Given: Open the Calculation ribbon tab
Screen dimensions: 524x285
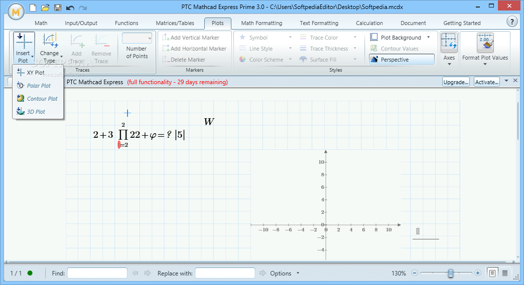Looking at the screenshot, I should click(x=369, y=23).
